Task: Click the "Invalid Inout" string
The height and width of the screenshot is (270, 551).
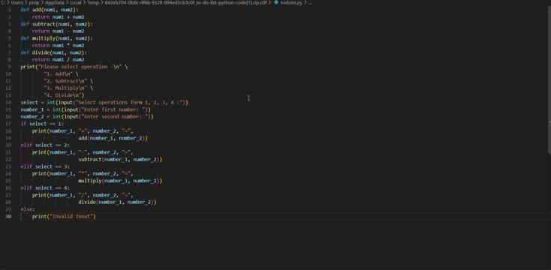Action: 71,216
